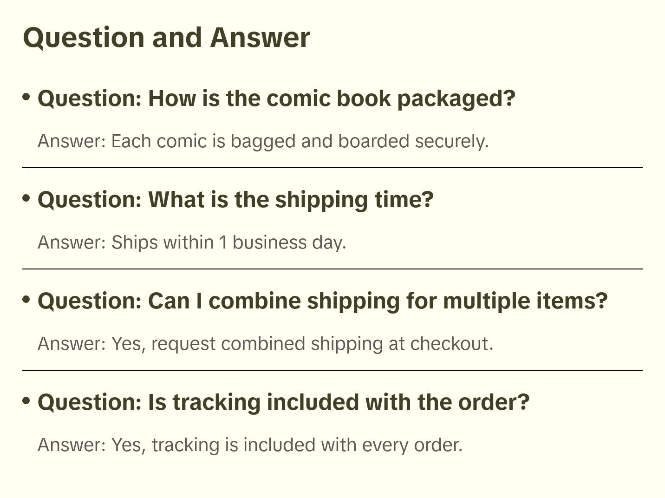Click the divider line below the packaging answer
Screen dimensions: 665x498
click(x=332, y=168)
